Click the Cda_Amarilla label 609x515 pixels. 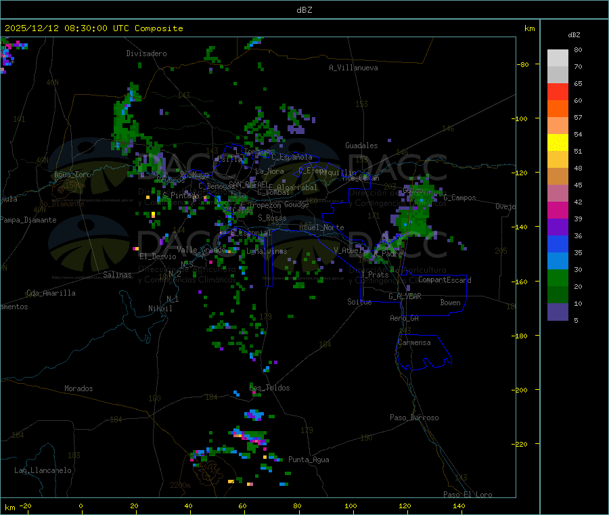click(x=51, y=293)
